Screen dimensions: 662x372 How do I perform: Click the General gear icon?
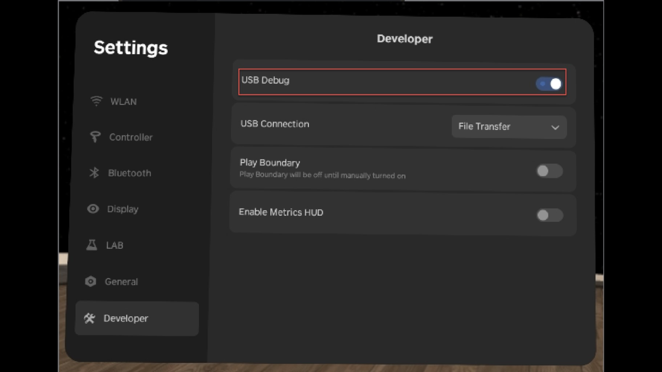point(90,281)
